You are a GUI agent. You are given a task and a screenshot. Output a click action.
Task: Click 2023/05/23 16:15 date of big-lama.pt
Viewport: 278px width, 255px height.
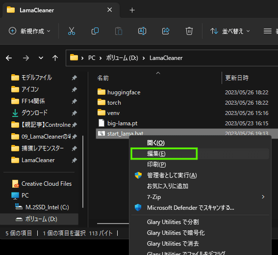pyautogui.click(x=247, y=123)
